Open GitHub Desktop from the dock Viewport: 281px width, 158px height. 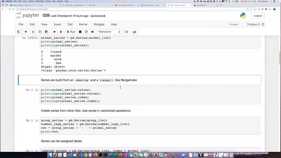[90, 155]
